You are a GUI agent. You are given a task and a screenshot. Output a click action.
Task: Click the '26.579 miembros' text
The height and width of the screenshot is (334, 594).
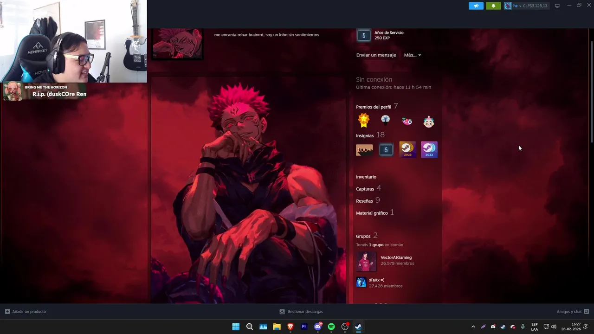click(x=397, y=263)
